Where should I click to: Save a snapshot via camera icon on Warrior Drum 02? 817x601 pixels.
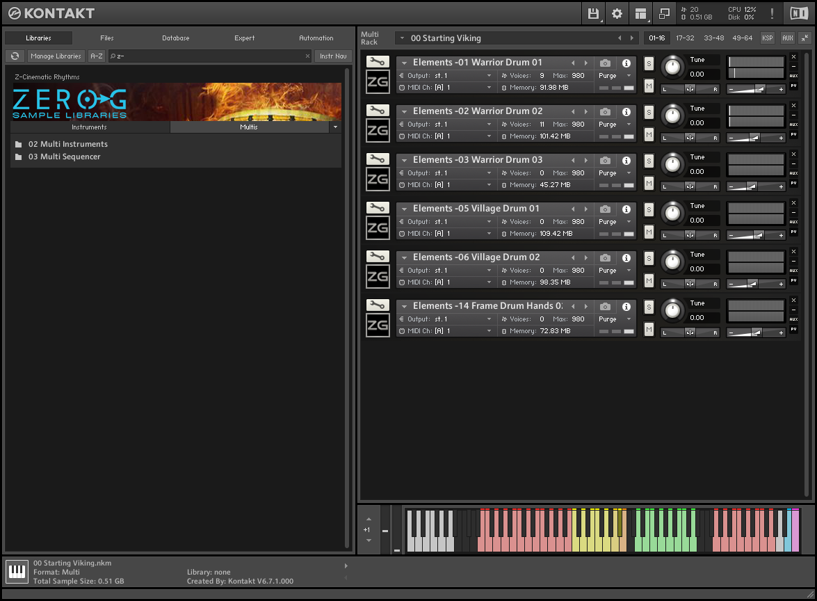coord(604,111)
